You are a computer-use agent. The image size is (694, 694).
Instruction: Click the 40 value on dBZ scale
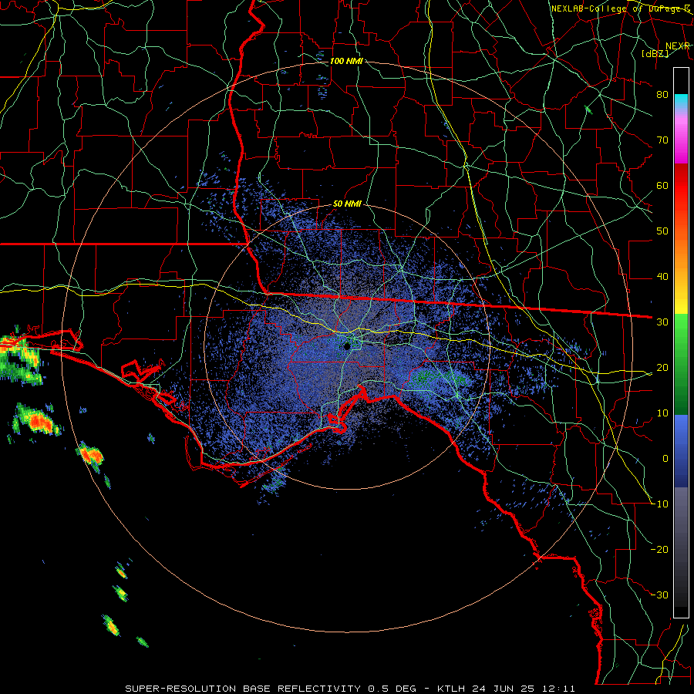tap(662, 277)
